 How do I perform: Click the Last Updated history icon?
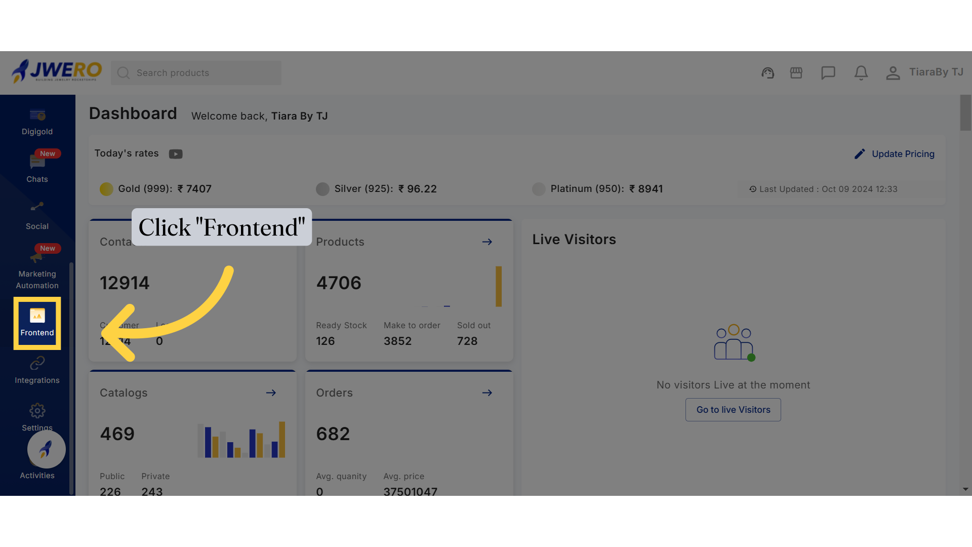(753, 189)
